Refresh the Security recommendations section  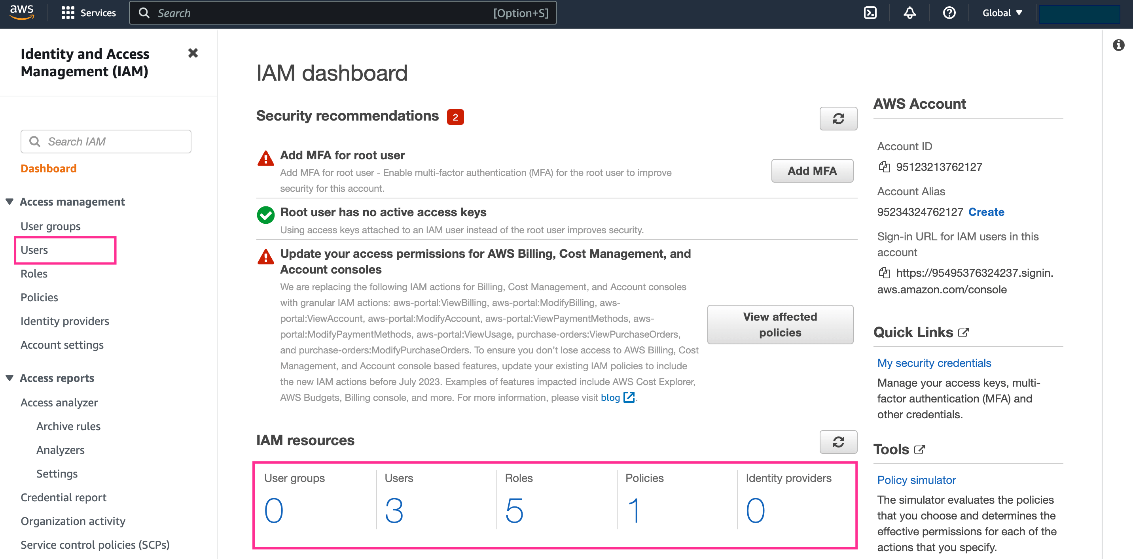838,118
